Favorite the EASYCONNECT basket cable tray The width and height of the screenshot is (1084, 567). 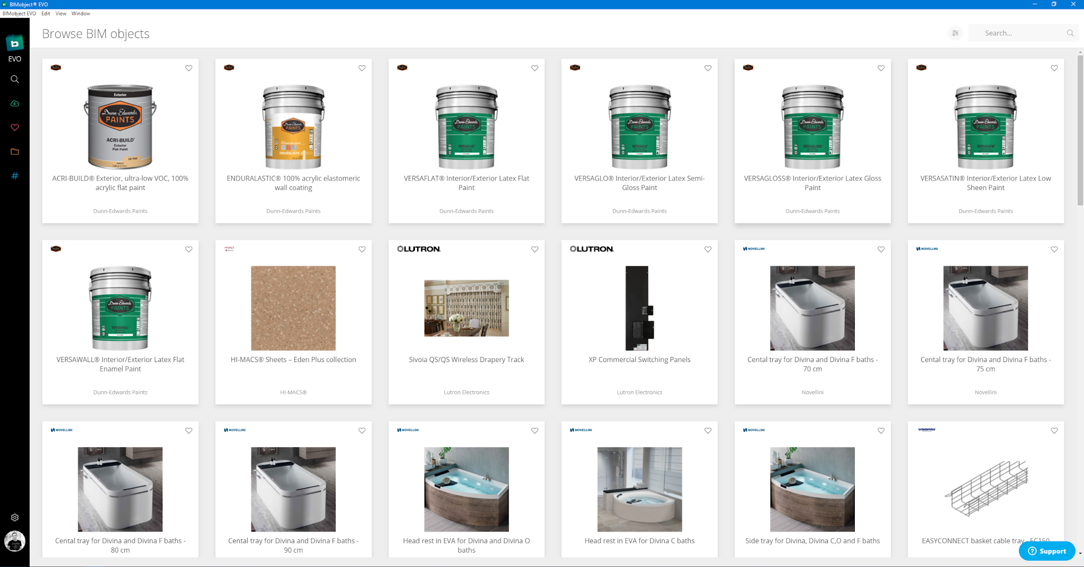point(1054,431)
